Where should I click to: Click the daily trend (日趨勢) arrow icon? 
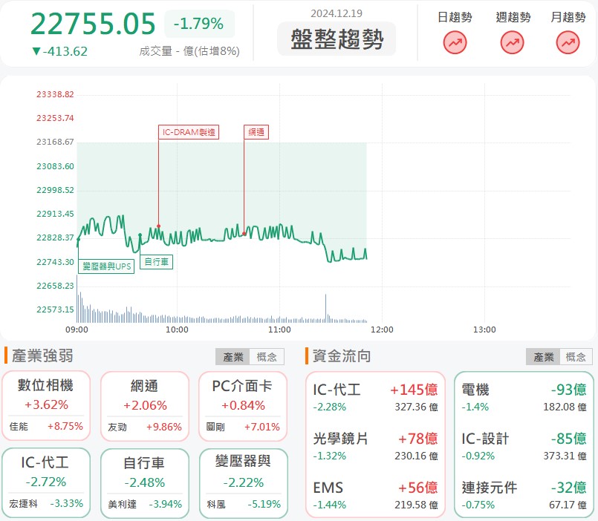pyautogui.click(x=455, y=44)
